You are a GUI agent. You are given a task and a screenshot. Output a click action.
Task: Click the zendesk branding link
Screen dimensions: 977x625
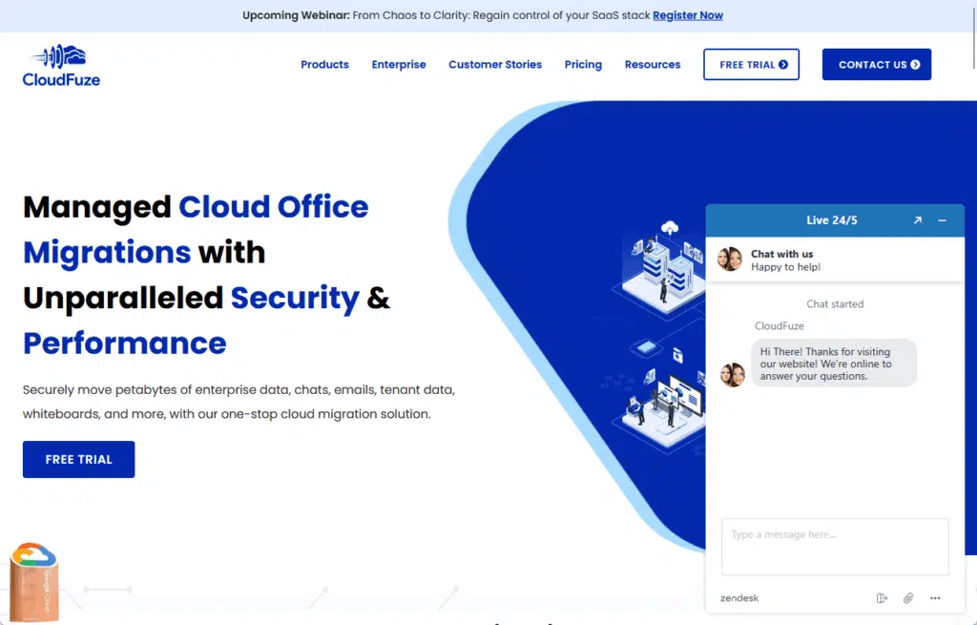coord(739,598)
